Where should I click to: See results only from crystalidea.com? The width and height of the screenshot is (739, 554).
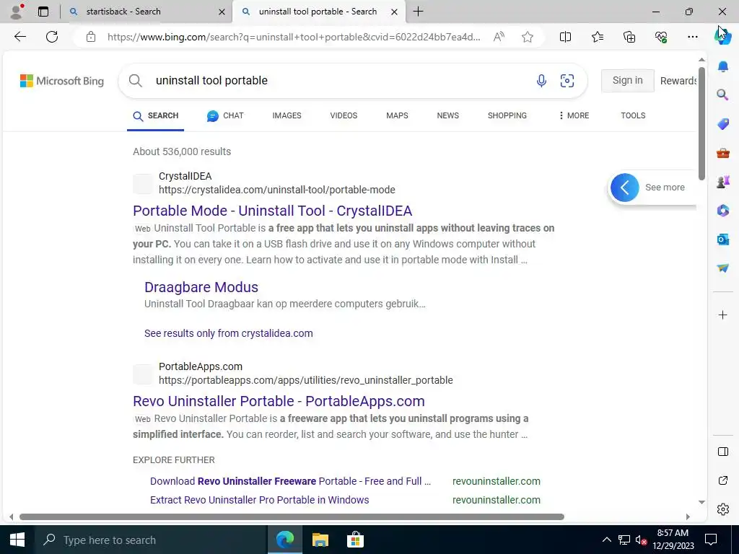coord(229,333)
